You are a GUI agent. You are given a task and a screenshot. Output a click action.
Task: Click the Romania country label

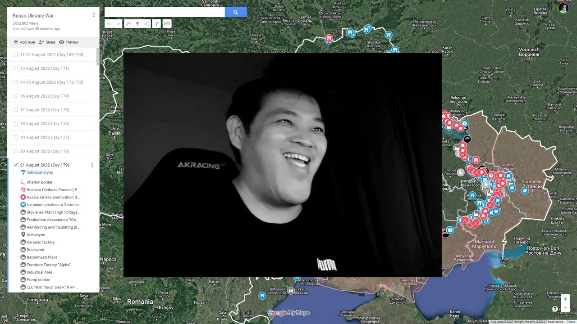pyautogui.click(x=140, y=301)
